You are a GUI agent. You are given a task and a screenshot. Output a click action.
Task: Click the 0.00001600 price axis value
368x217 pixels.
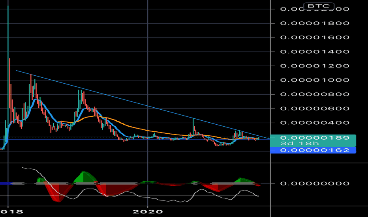coord(315,37)
